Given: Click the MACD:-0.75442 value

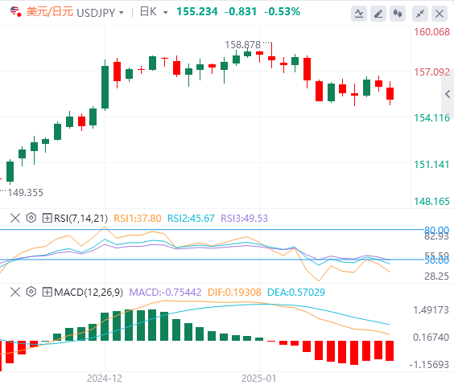Looking at the screenshot, I should coord(165,293).
